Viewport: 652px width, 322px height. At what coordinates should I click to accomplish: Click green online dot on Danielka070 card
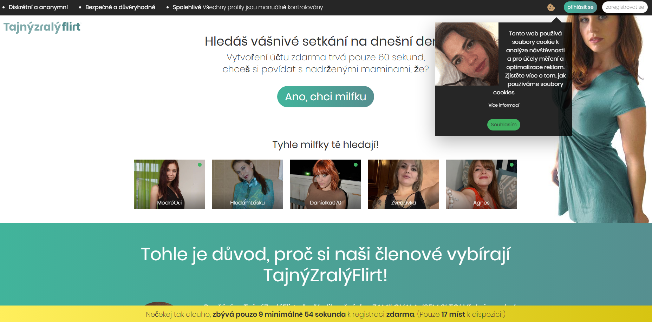[x=356, y=165]
